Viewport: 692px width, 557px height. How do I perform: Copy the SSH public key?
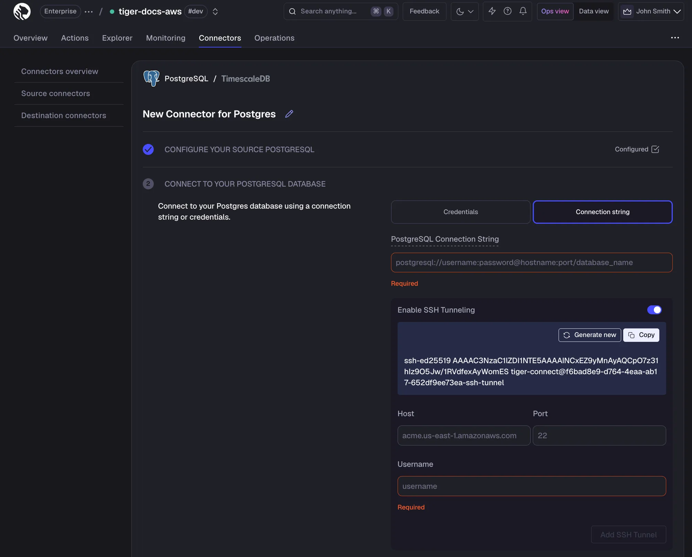click(641, 335)
